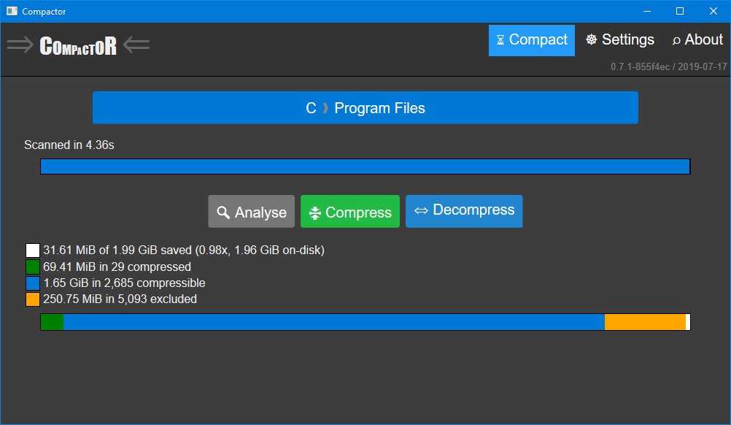Select the '250.75 MiB in 5,093 excluded' text
Screen dimensions: 731x425
tap(120, 299)
